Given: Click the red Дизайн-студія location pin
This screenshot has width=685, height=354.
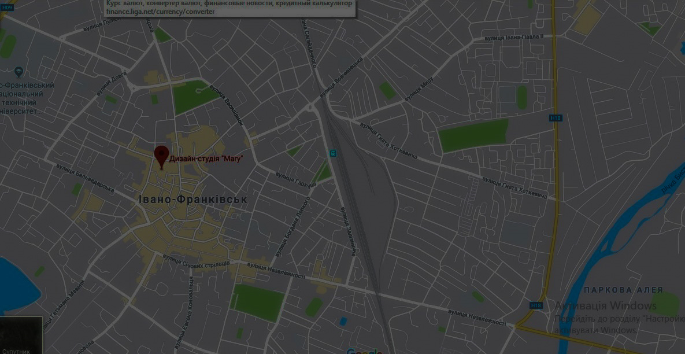Looking at the screenshot, I should point(161,156).
